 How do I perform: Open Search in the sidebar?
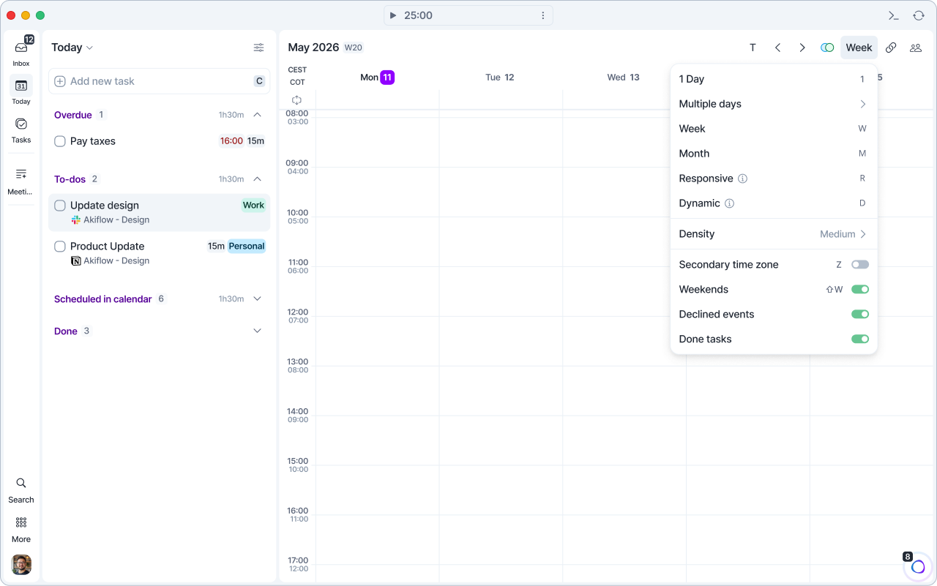click(21, 489)
